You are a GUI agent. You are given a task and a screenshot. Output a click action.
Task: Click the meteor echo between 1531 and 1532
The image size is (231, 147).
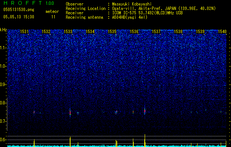[x=34, y=112]
